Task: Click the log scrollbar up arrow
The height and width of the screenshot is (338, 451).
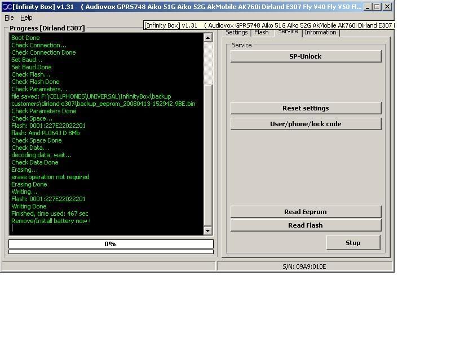Action: pyautogui.click(x=208, y=38)
